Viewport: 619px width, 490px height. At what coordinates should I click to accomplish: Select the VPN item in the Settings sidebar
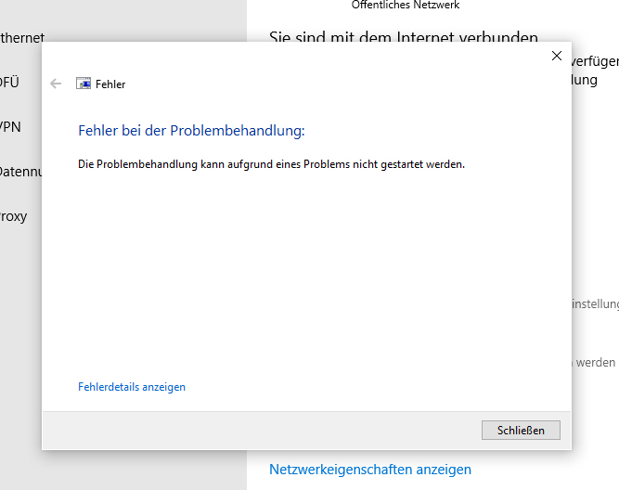click(x=10, y=127)
